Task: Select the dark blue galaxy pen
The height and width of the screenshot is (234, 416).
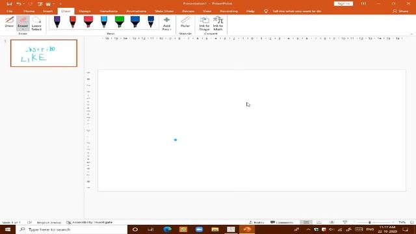Action: click(x=151, y=21)
